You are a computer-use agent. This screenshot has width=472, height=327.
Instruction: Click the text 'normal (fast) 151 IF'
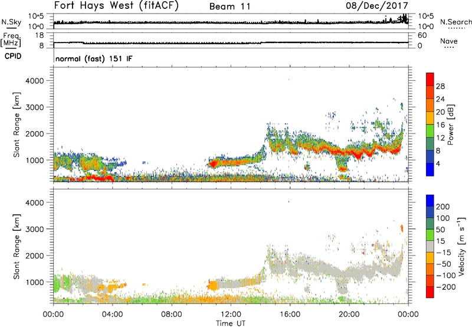94,58
